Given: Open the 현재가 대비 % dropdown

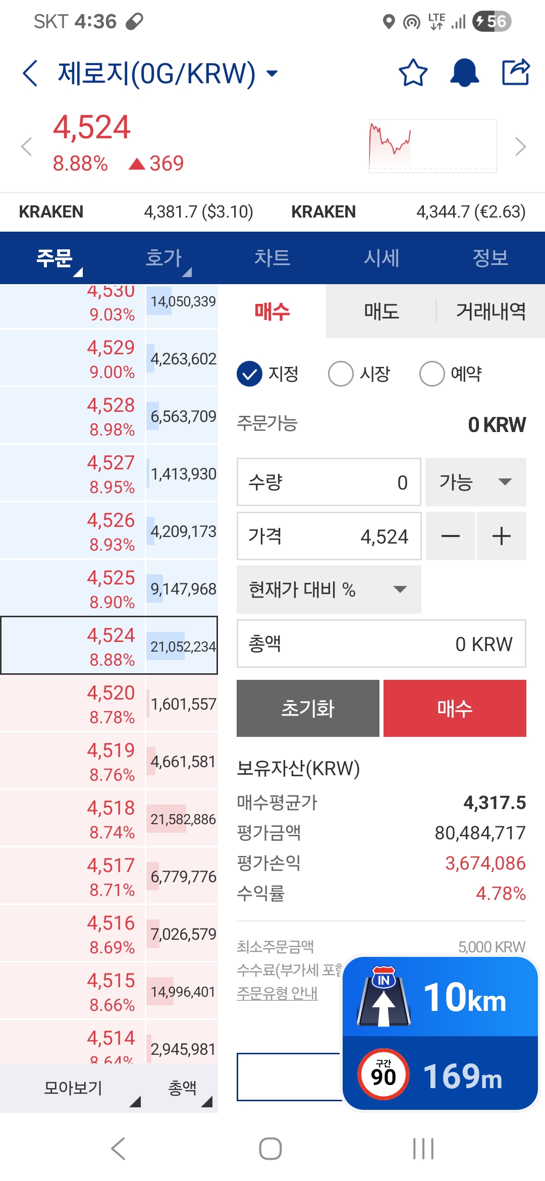Looking at the screenshot, I should (329, 589).
